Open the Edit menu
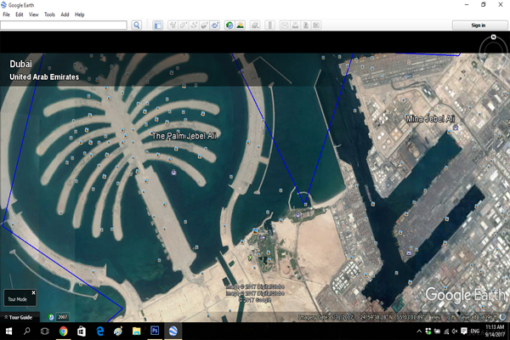510x340 pixels. [x=20, y=14]
